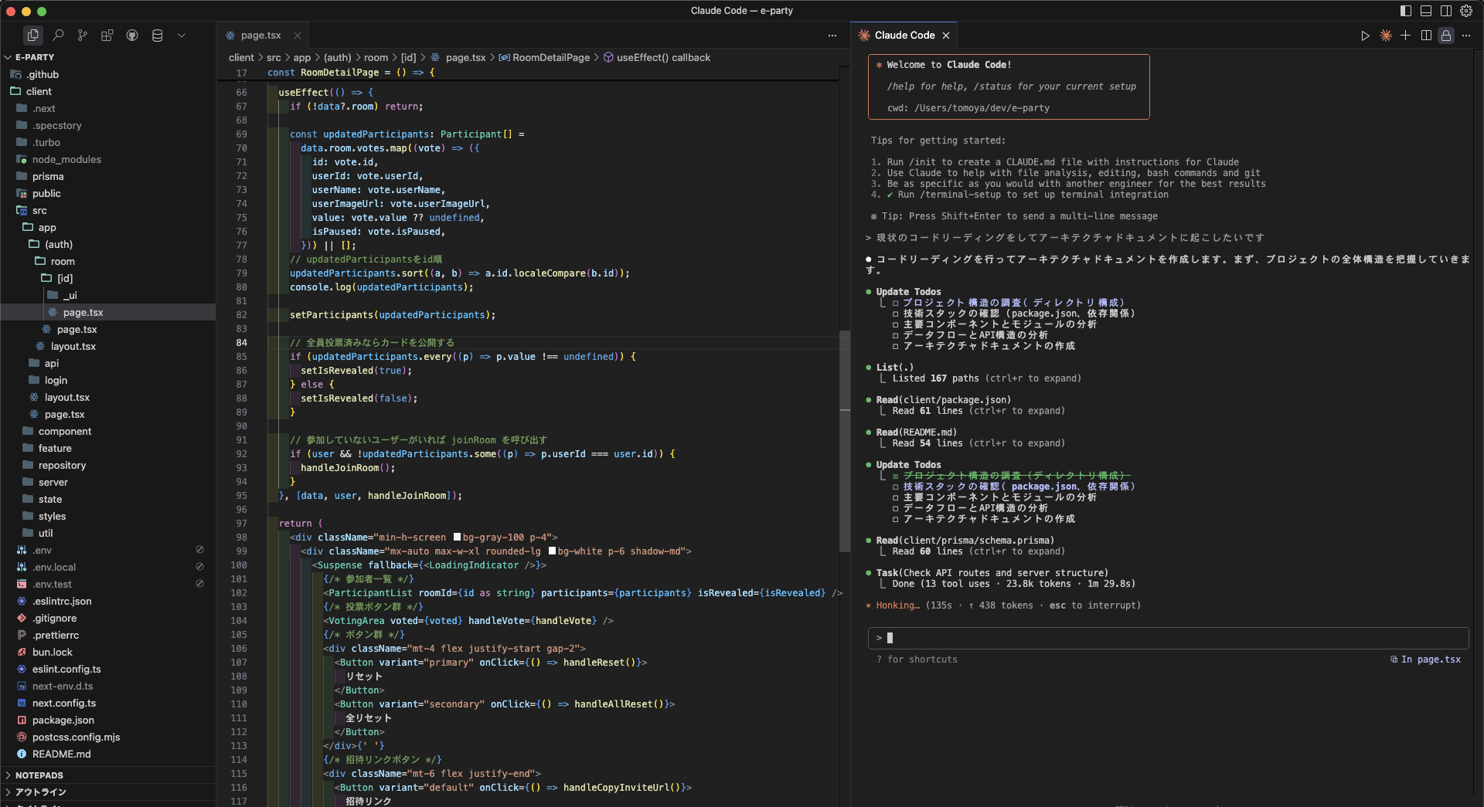The height and width of the screenshot is (807, 1484).
Task: Expand the api folder
Action: pyautogui.click(x=51, y=363)
